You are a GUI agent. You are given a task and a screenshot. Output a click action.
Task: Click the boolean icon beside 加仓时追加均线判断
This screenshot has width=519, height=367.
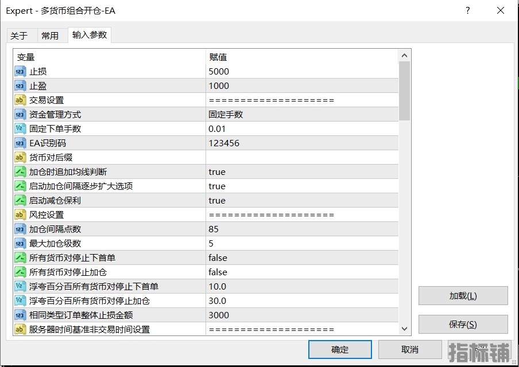coord(20,172)
